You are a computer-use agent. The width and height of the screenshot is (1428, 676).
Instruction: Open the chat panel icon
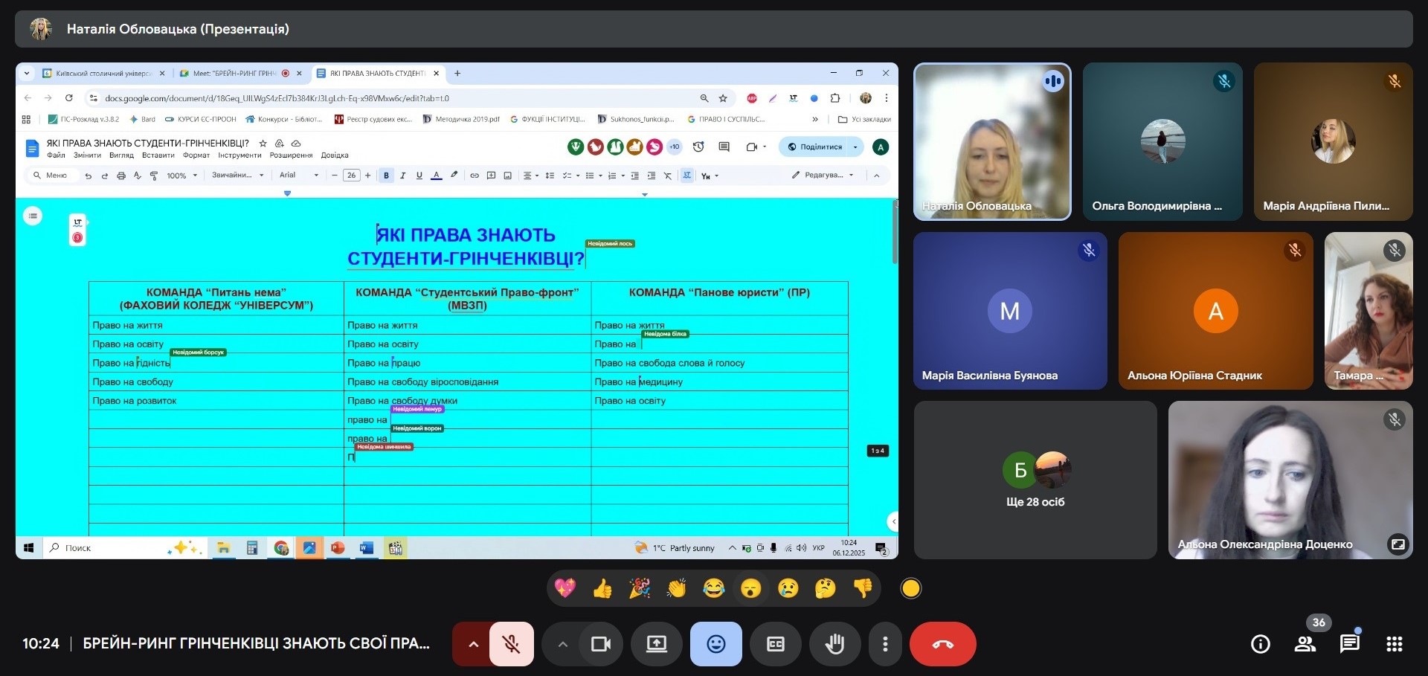click(1349, 644)
